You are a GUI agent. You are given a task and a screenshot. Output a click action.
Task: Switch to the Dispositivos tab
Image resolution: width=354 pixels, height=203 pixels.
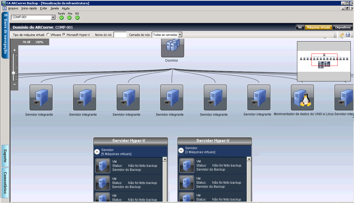(x=343, y=27)
